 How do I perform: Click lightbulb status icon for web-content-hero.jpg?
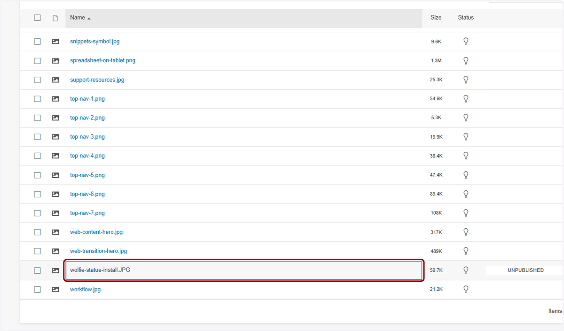coord(466,232)
